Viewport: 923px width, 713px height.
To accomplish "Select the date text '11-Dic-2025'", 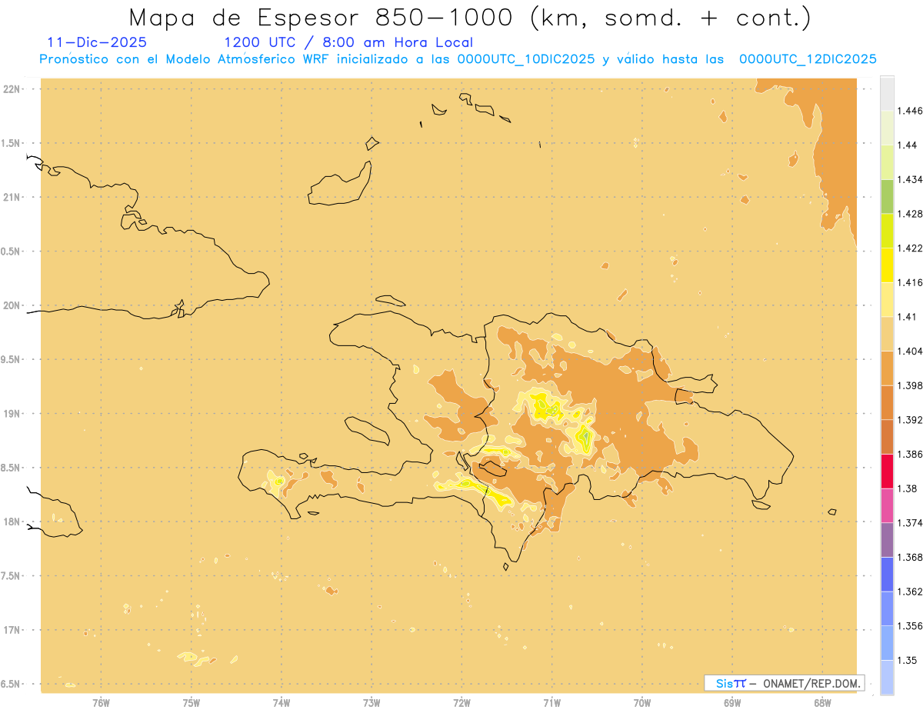I will [97, 43].
